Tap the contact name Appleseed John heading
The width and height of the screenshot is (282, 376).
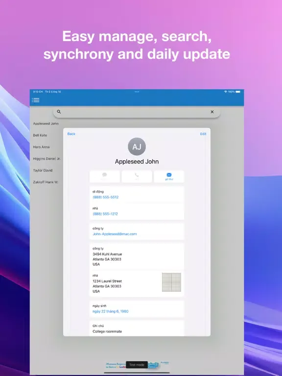tap(137, 162)
